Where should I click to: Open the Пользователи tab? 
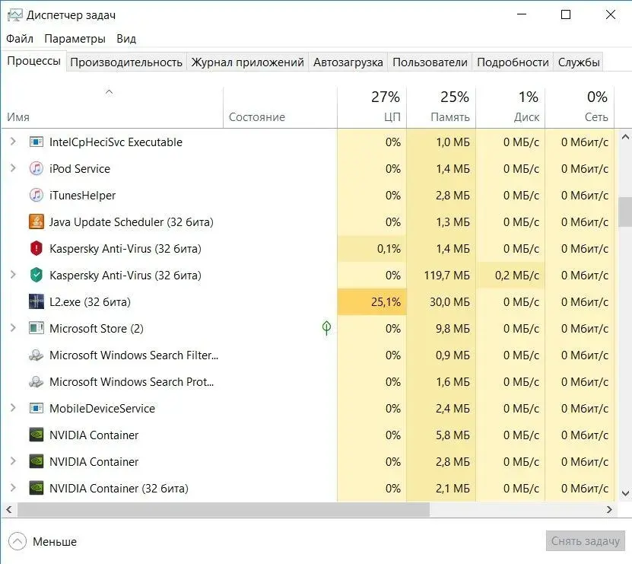tap(430, 62)
